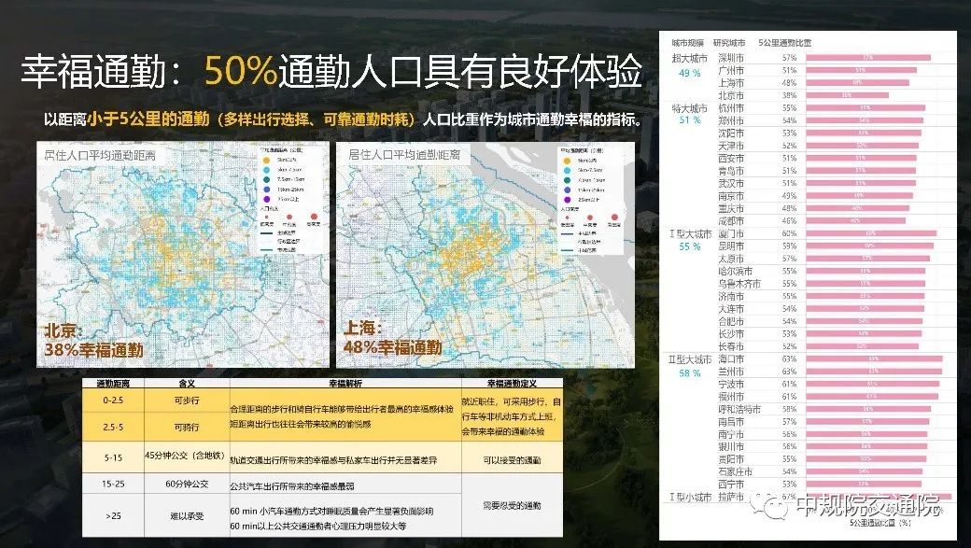The height and width of the screenshot is (548, 971).
Task: Click the 5-15 distance cell
Action: click(x=113, y=457)
